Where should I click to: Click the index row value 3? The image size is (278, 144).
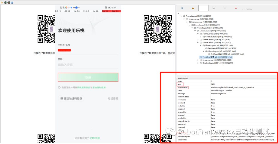pos(212,81)
